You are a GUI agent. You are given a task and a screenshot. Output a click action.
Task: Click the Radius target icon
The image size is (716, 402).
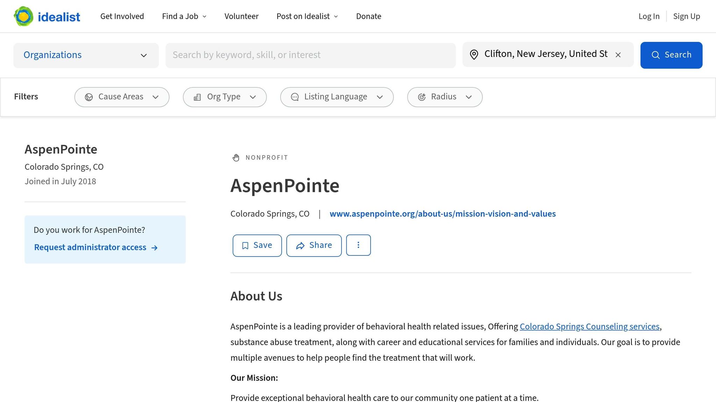(422, 97)
